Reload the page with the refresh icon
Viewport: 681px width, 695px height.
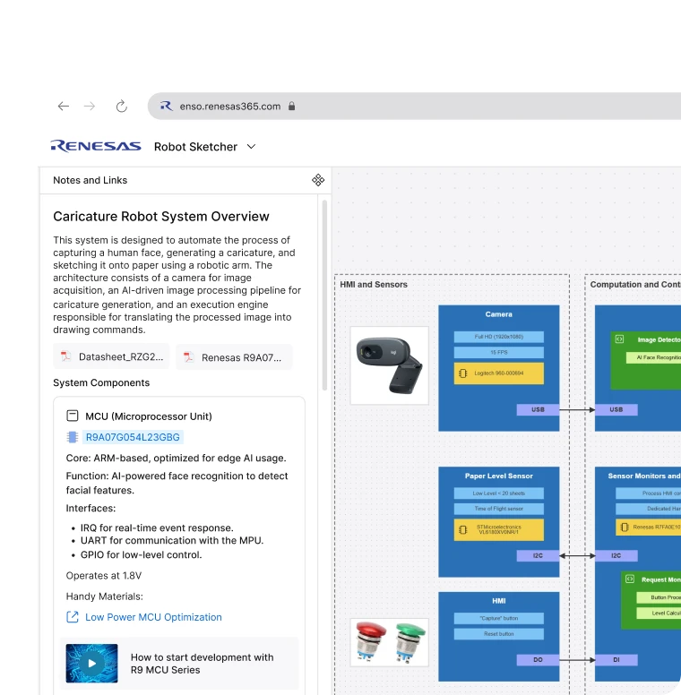click(122, 106)
